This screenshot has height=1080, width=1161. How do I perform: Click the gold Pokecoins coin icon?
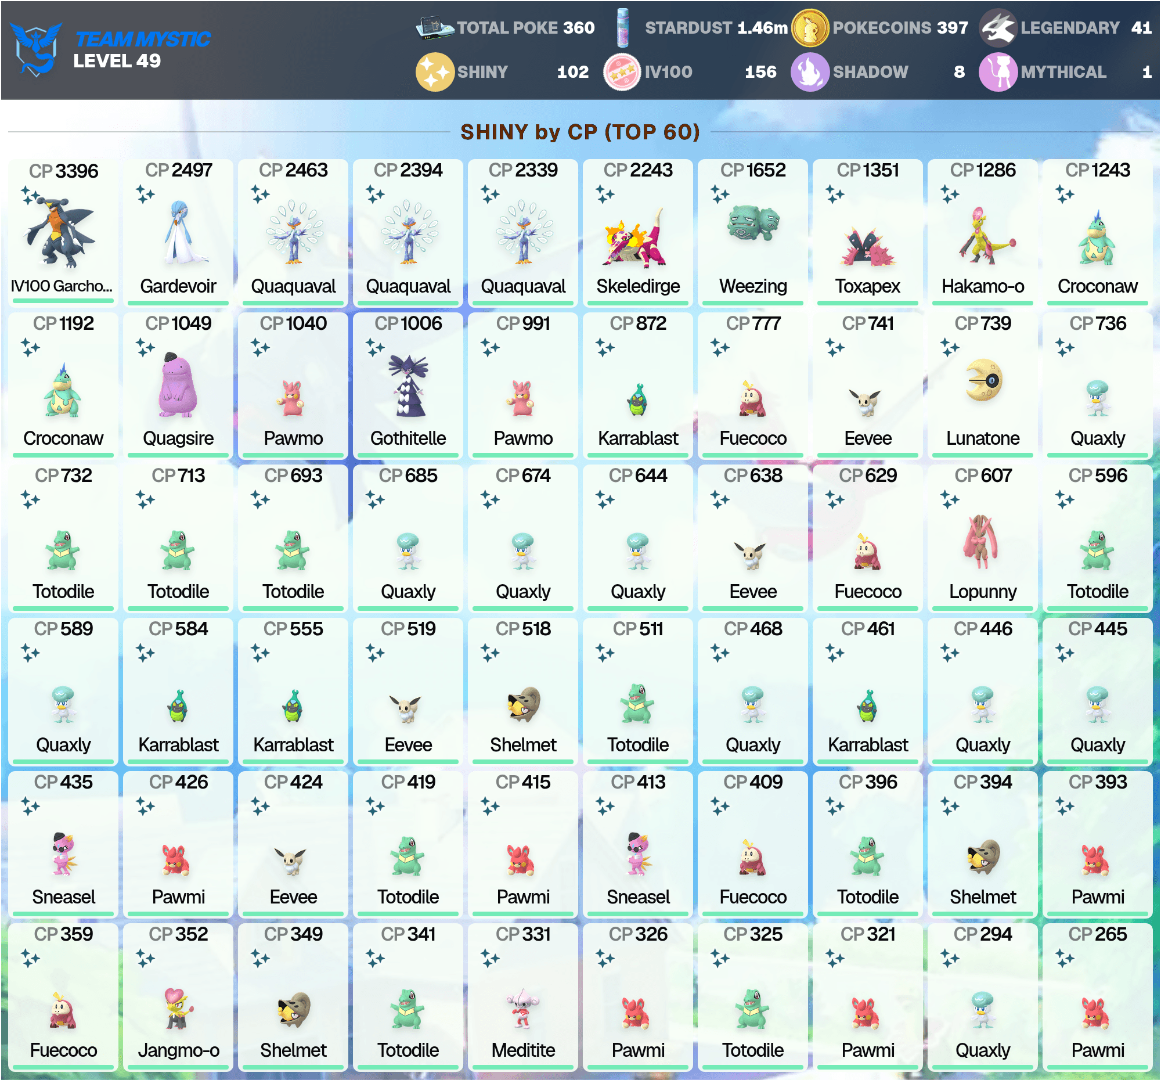pos(810,27)
